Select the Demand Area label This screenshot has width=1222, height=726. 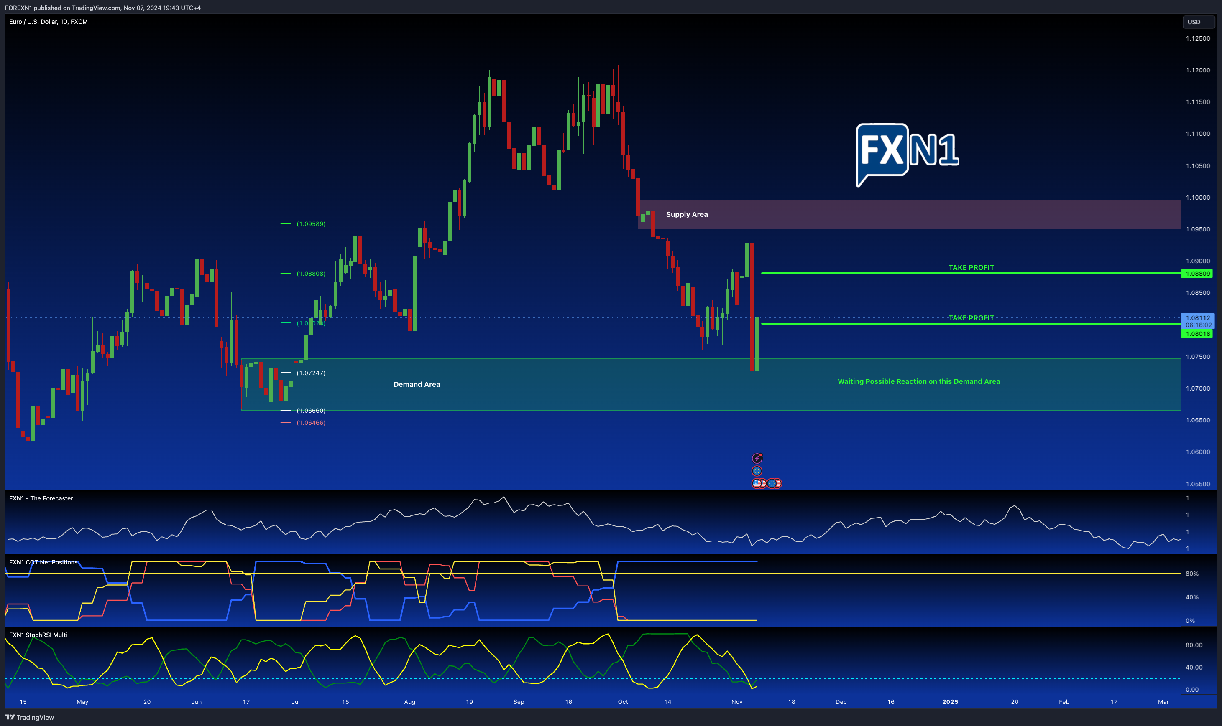pos(417,385)
